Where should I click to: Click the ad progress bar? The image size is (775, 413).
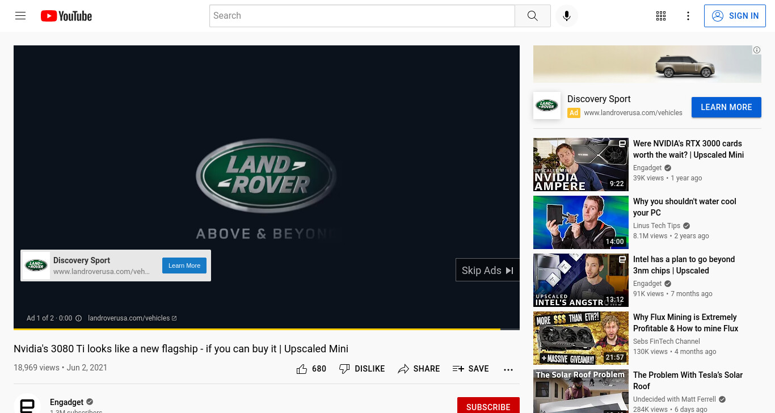267,329
